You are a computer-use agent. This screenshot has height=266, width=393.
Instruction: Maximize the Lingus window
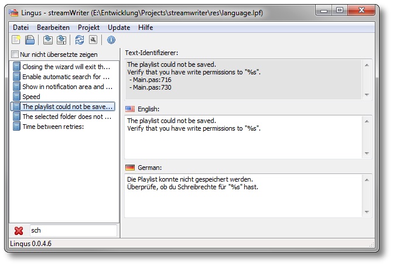pyautogui.click(x=340, y=11)
